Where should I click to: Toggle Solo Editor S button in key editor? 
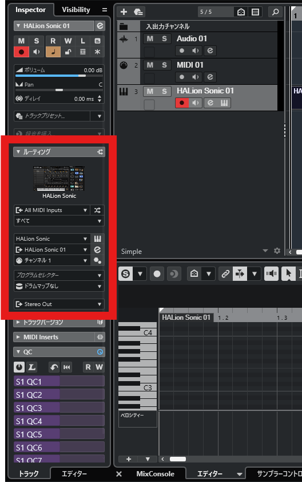pos(125,273)
